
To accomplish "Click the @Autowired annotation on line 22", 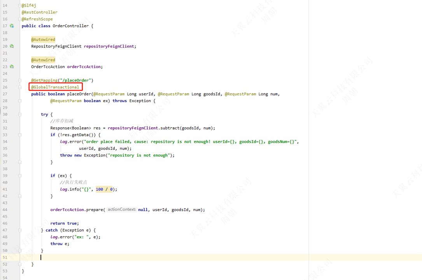I will pyautogui.click(x=43, y=60).
